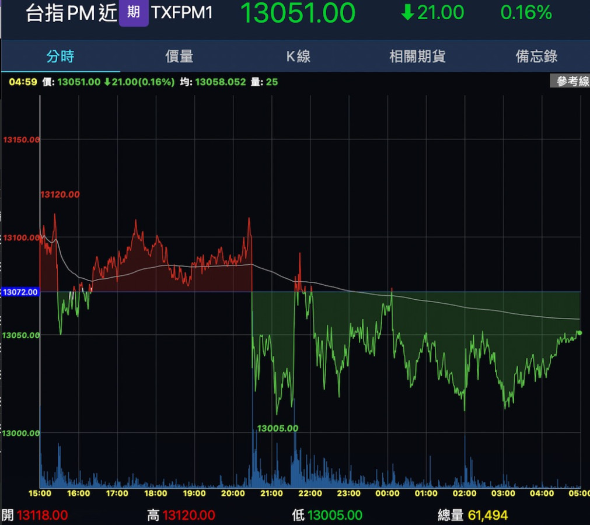Click the 參考線 button
This screenshot has width=590, height=525.
[571, 81]
